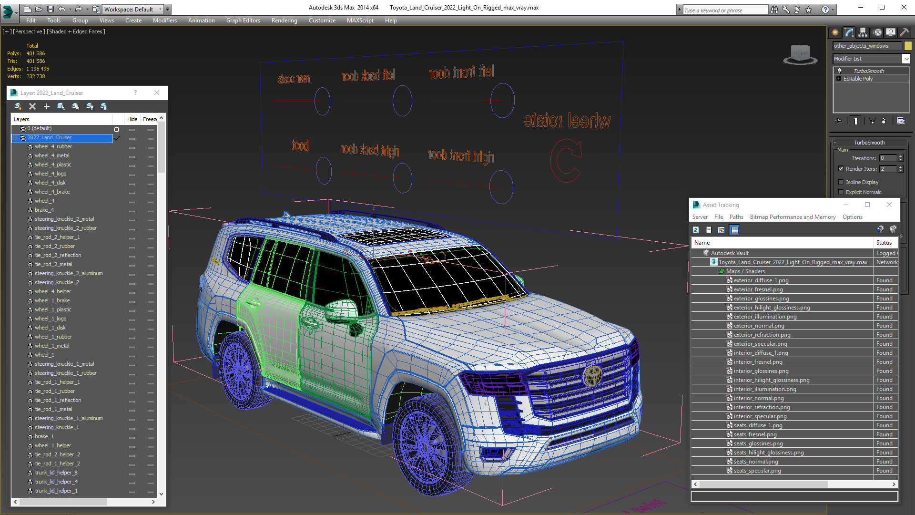Screen dimensions: 915x515
Task: Click the Redo arrow icon
Action: point(78,9)
